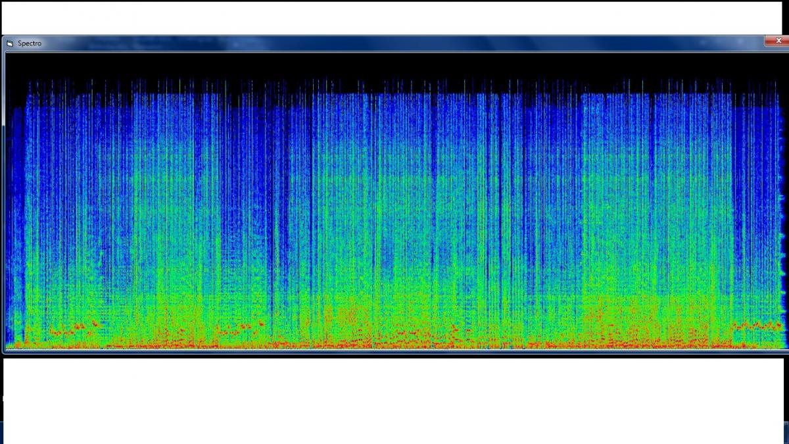789x444 pixels.
Task: Click the Spectro title text
Action: 30,43
